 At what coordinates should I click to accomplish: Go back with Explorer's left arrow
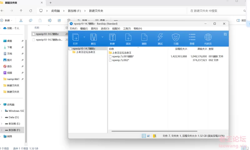click(x=2, y=11)
